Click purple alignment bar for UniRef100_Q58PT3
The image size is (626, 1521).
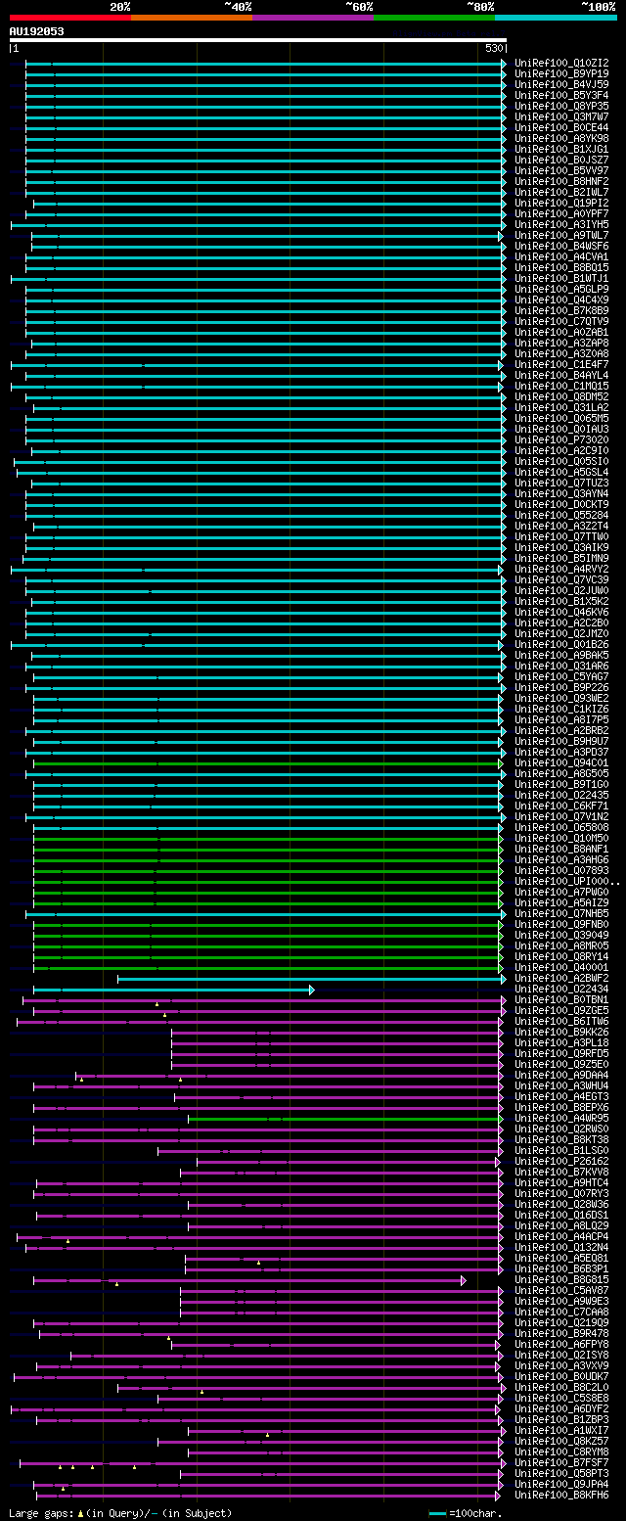point(340,1473)
